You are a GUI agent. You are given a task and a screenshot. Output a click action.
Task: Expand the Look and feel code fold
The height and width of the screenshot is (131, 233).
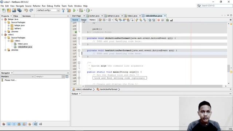pos(79,78)
